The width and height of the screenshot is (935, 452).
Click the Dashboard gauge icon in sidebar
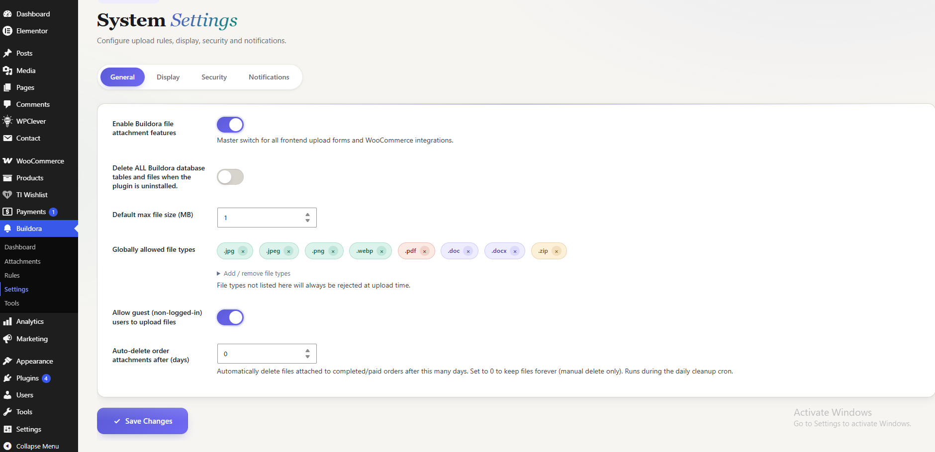[x=7, y=14]
